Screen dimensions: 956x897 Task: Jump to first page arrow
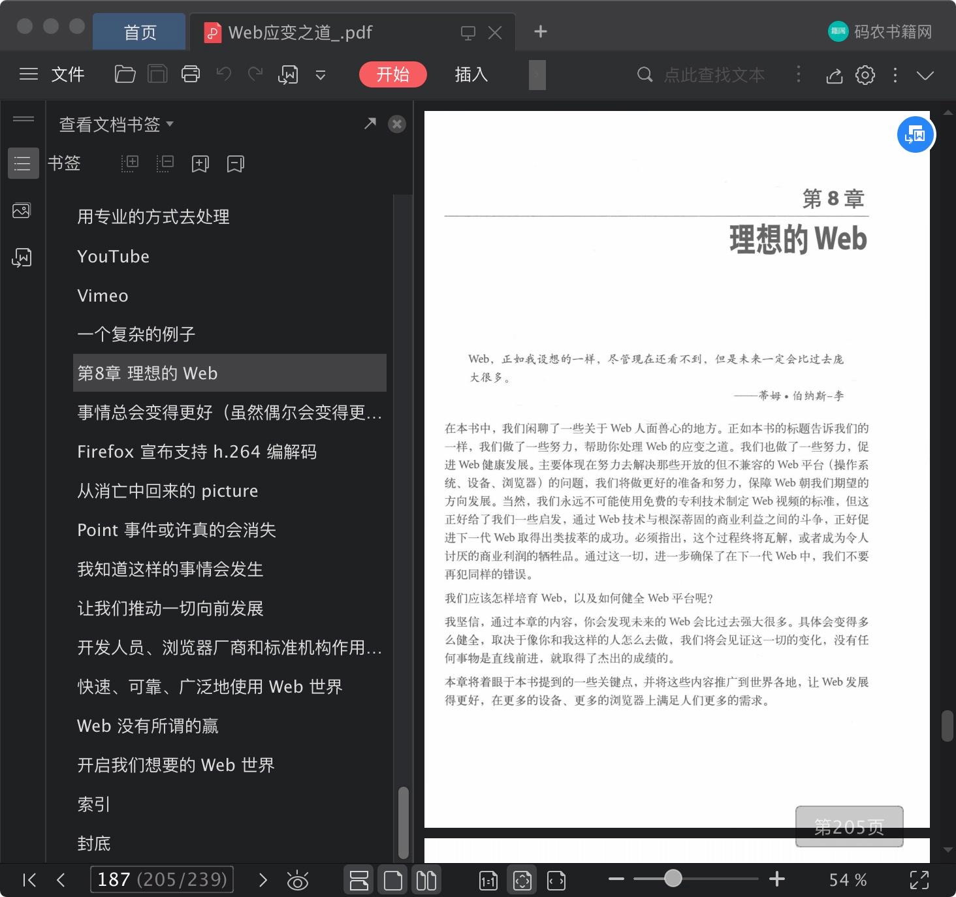29,880
